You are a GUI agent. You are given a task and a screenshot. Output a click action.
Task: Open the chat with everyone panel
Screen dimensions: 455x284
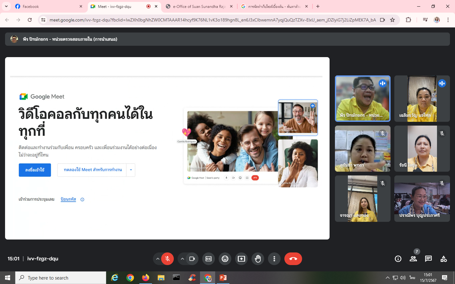coord(428,259)
